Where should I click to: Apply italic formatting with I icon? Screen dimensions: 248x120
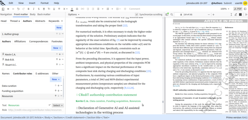pos(33,9)
